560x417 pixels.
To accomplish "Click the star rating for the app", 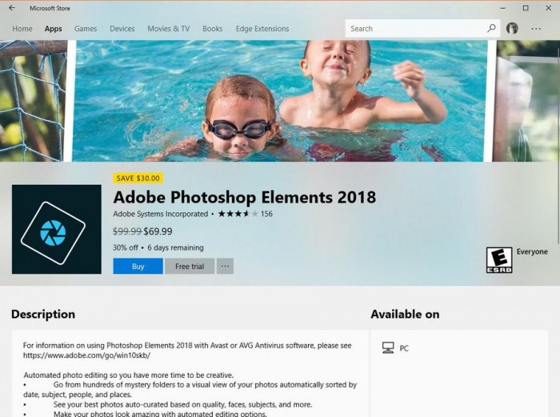I will [x=238, y=214].
